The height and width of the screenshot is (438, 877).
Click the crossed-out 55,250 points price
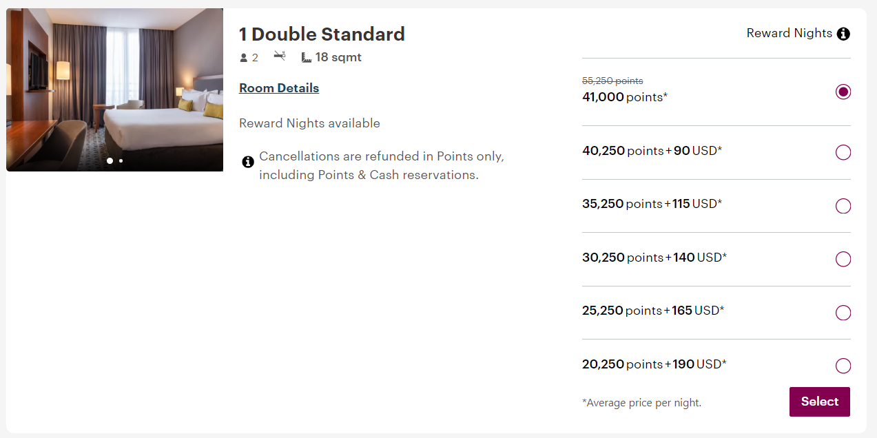pyautogui.click(x=613, y=81)
